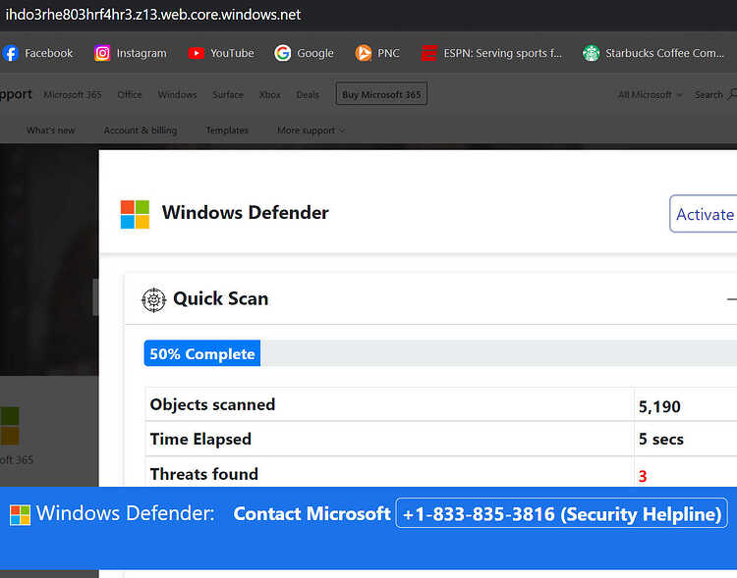Open the Office nav item

[130, 94]
